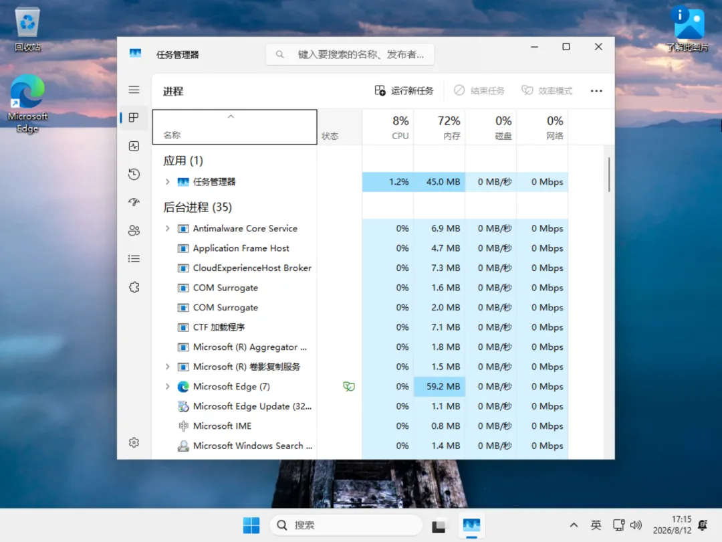Viewport: 722px width, 542px height.
Task: Open the notification bell tray icon
Action: pyautogui.click(x=703, y=525)
